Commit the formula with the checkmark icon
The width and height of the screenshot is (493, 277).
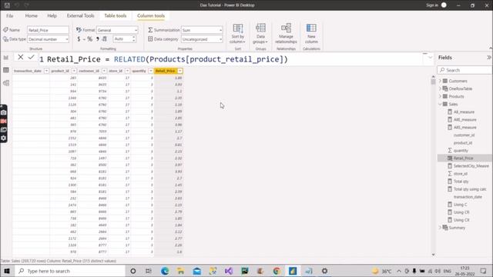[x=31, y=57]
